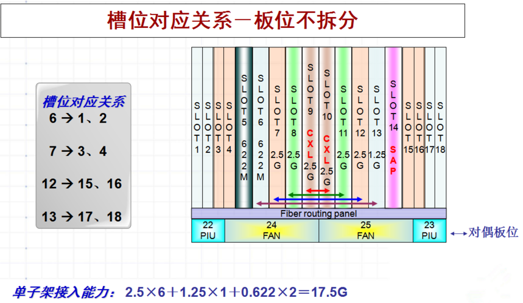
Task: Select the SLOT 10 CXL 2.5G board
Action: pos(327,128)
